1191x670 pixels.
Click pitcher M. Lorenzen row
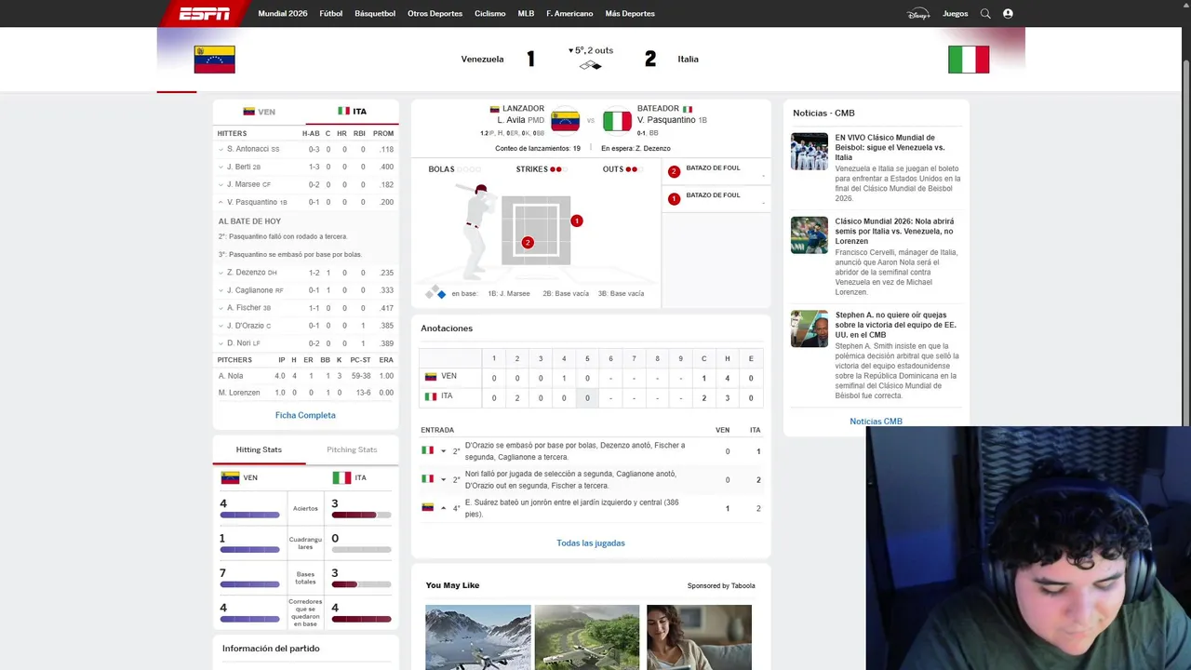pos(305,393)
